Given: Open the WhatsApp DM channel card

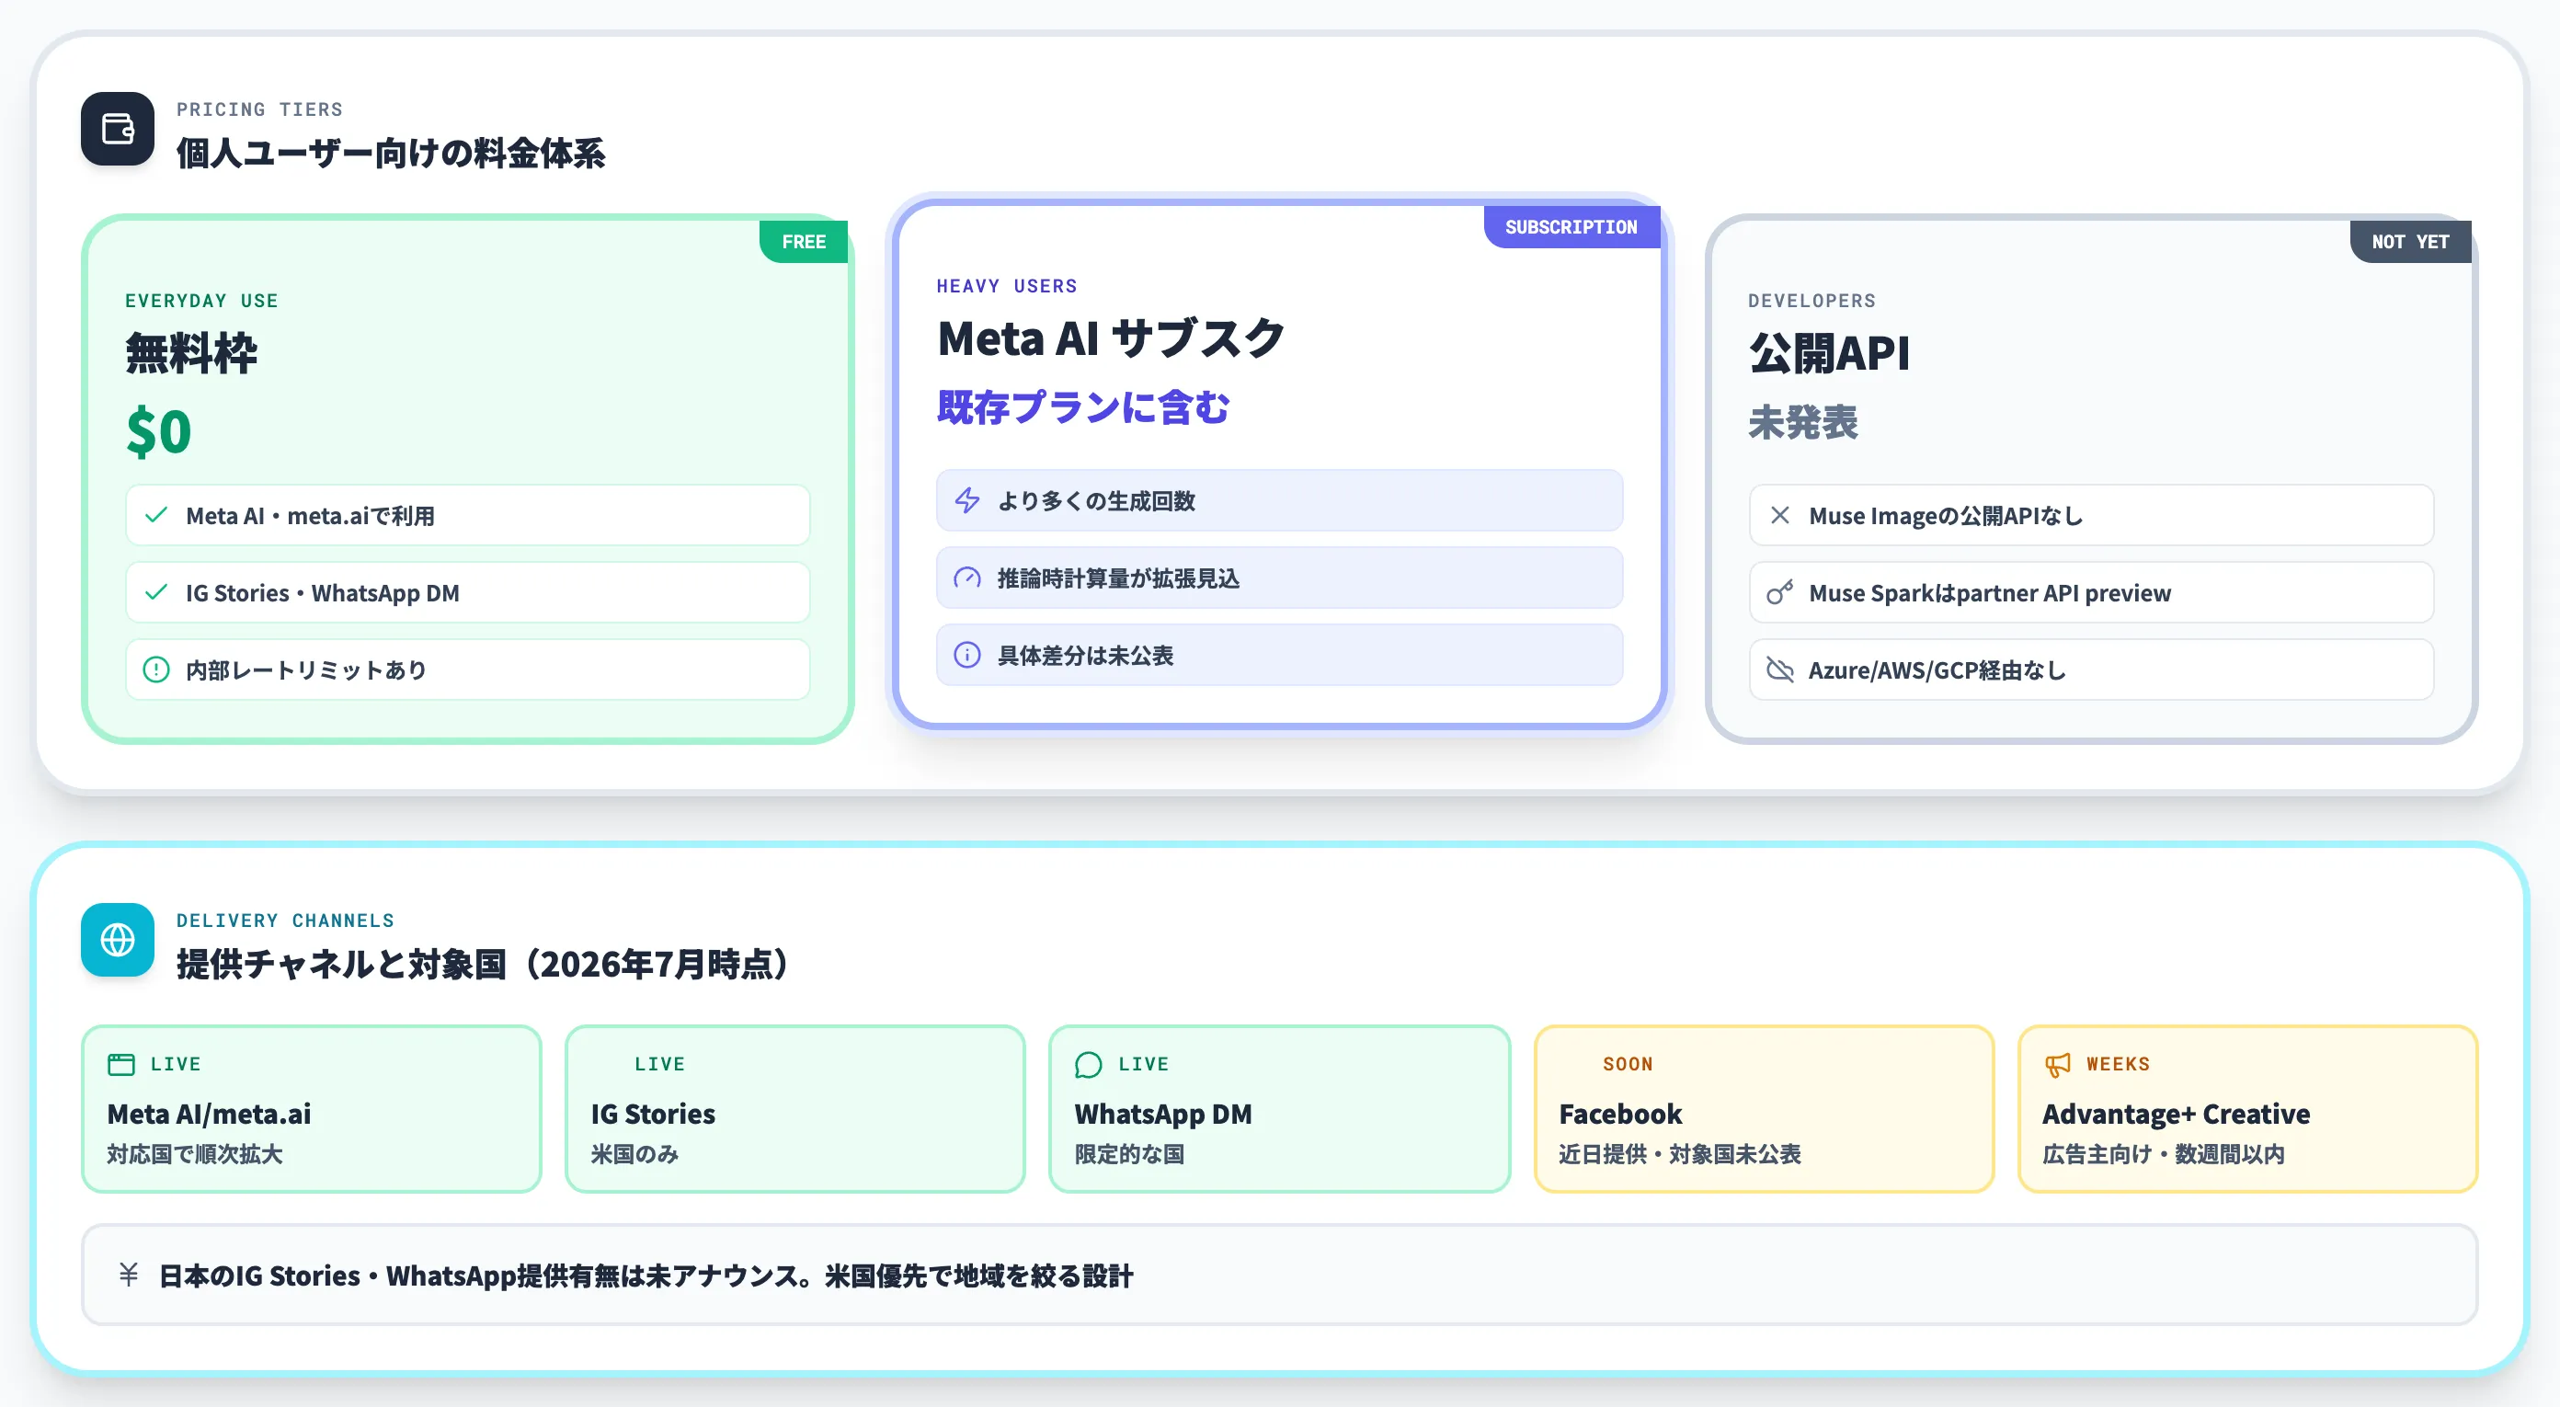Looking at the screenshot, I should [1280, 1109].
